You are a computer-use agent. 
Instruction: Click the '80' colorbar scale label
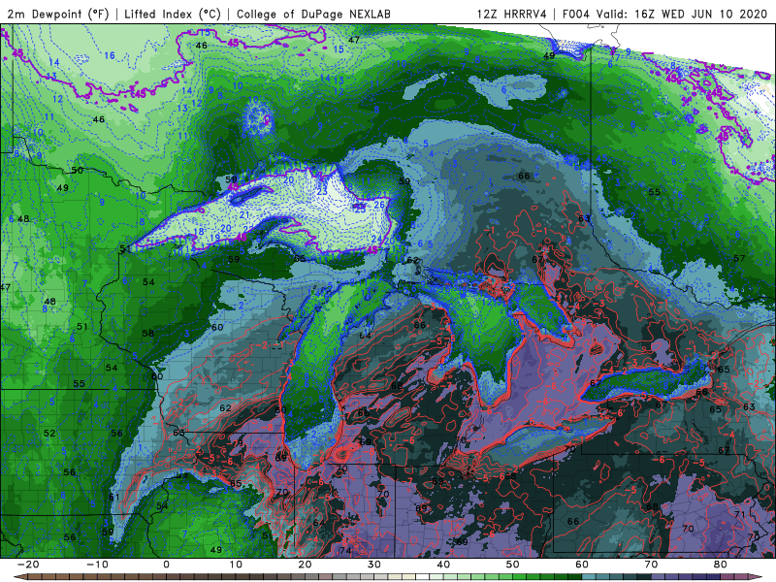tap(721, 565)
